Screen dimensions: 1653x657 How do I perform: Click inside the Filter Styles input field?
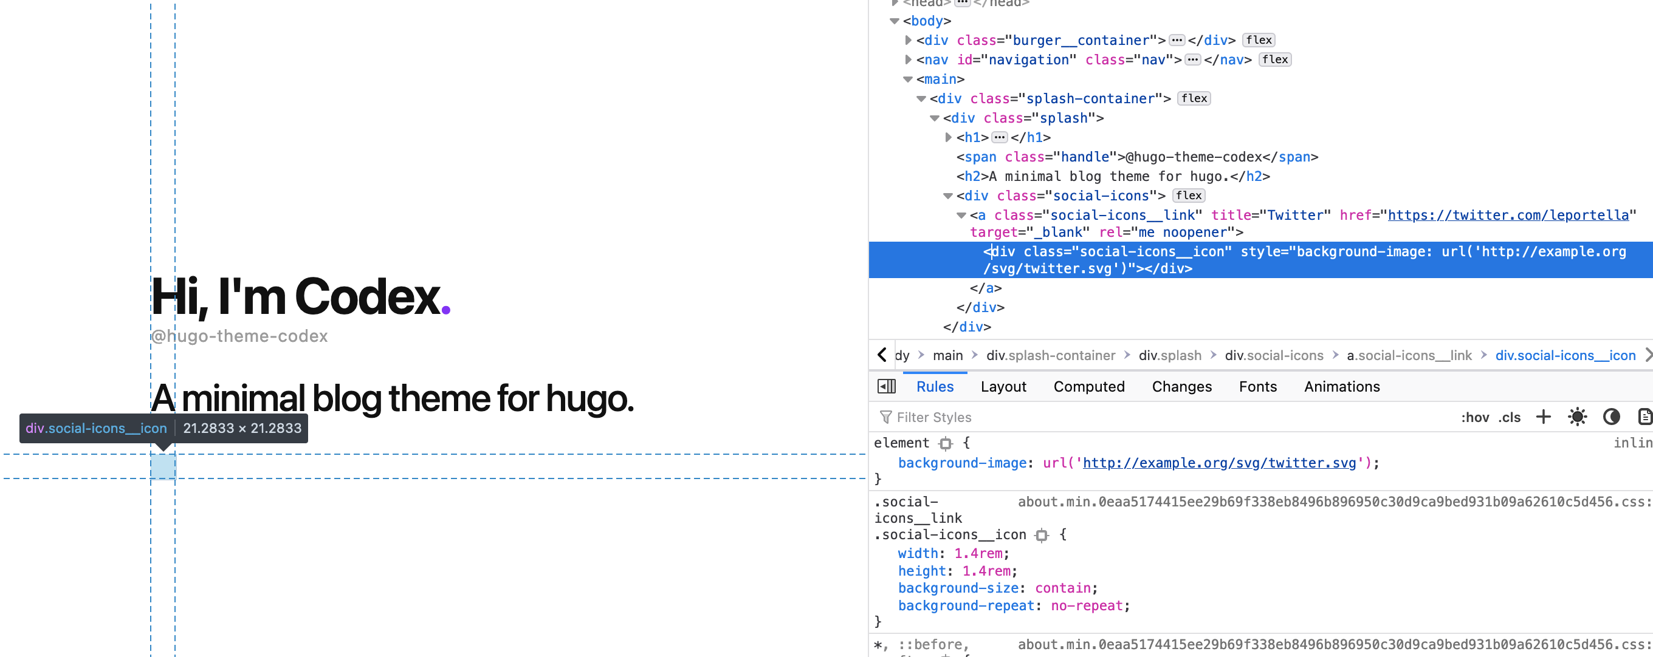point(943,417)
